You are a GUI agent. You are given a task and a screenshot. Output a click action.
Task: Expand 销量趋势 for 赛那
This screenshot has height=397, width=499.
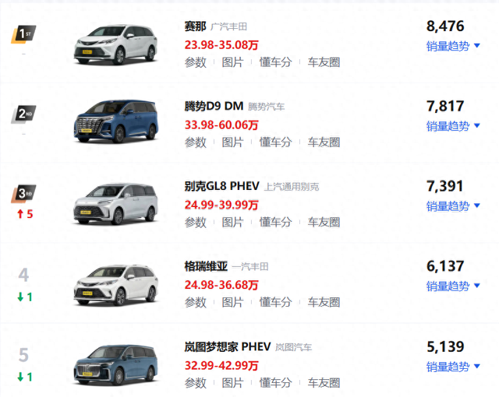pyautogui.click(x=453, y=46)
